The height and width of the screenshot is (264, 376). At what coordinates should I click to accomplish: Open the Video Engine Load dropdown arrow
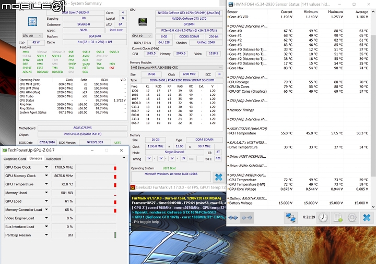[x=46, y=218]
